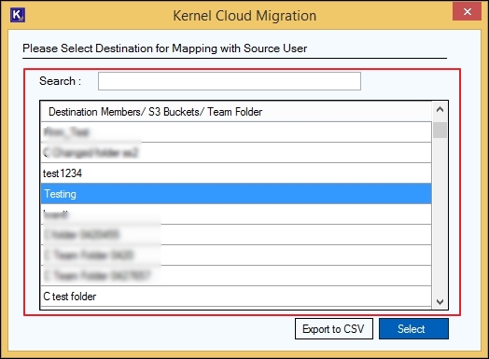Click the Kernel app logo icon

pyautogui.click(x=18, y=15)
